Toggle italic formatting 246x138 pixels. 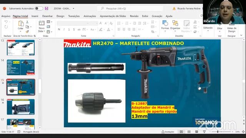(64, 30)
